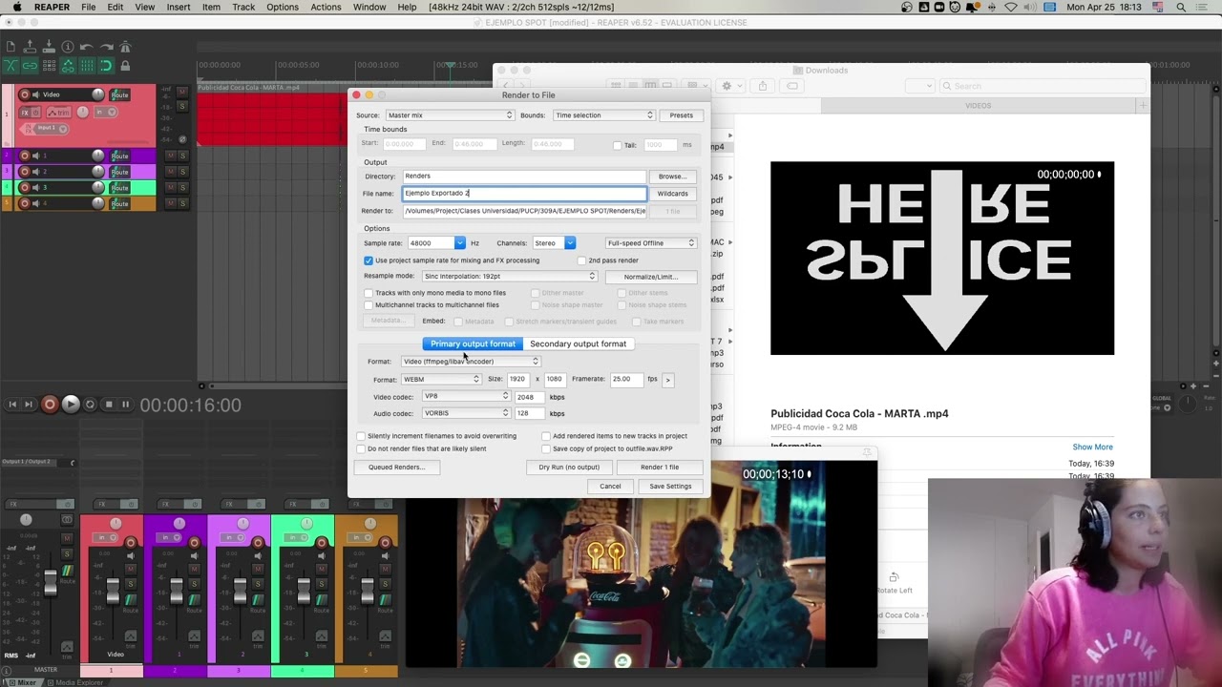The width and height of the screenshot is (1222, 687).
Task: Toggle phase invert on Video track
Action: point(182,139)
